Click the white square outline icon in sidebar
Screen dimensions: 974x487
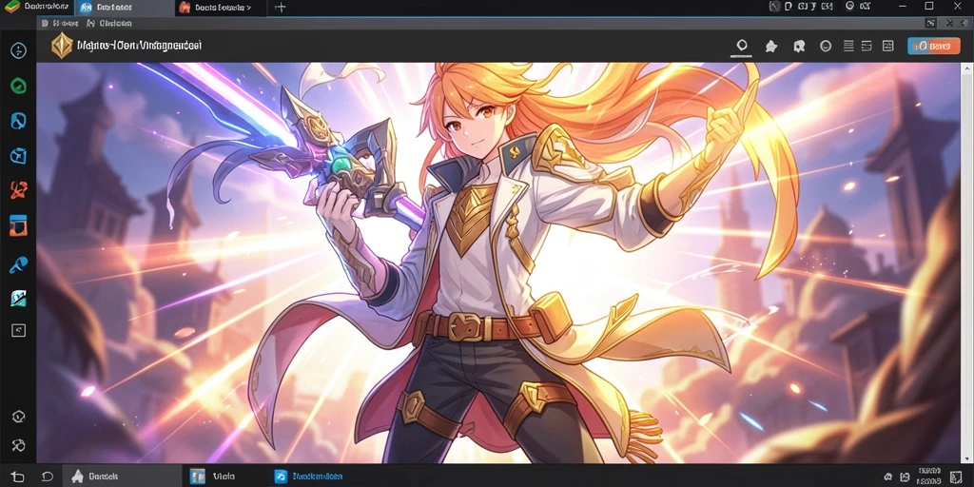coord(19,330)
